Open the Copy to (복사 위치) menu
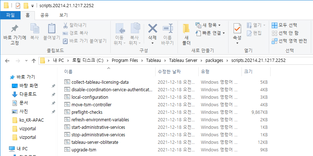 coord(135,34)
